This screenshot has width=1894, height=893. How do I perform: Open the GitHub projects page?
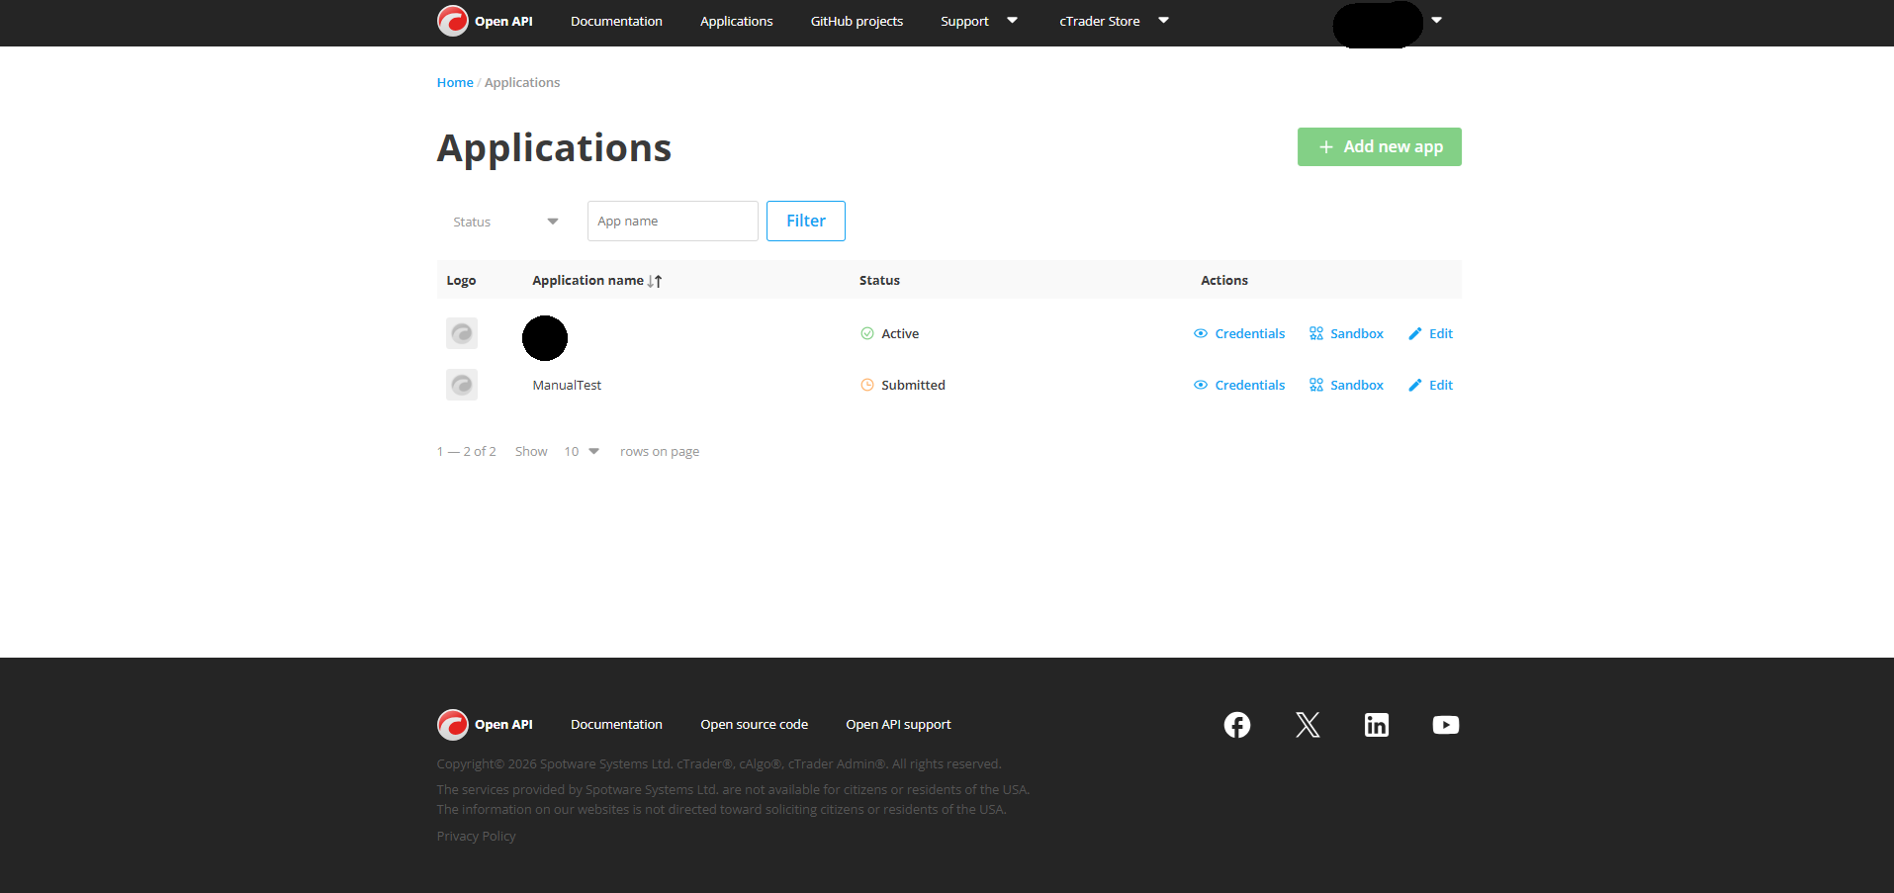[x=856, y=21]
